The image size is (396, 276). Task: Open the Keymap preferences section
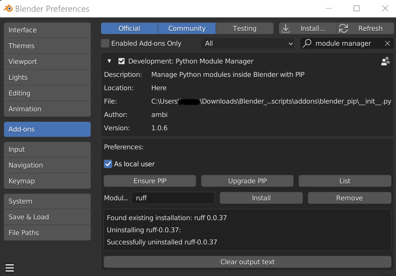click(47, 181)
